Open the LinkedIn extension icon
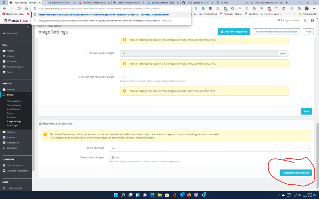The height and width of the screenshot is (199, 319). tap(269, 9)
